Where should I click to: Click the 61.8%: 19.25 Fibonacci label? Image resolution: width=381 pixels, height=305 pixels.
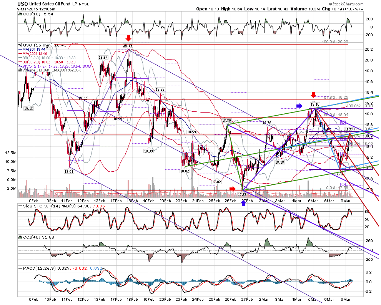pos(336,97)
